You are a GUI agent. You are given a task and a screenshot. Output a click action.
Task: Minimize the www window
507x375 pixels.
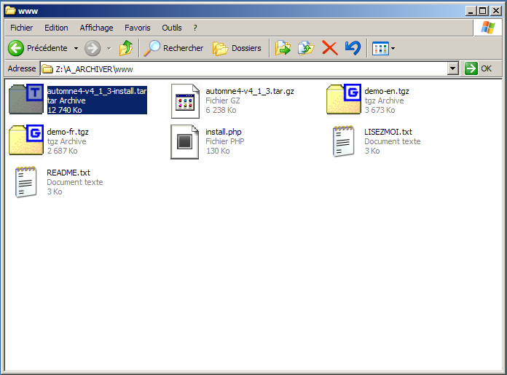point(471,11)
